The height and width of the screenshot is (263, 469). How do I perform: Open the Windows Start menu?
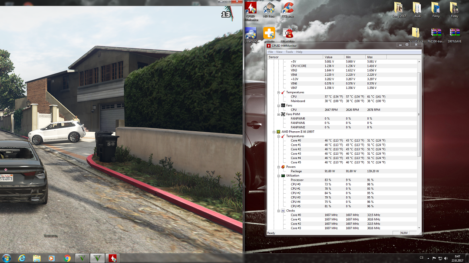(x=6, y=258)
